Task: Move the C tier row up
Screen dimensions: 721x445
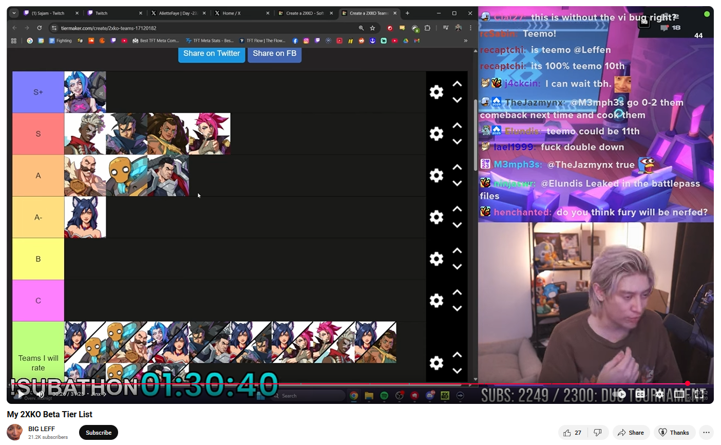Action: [x=457, y=292]
